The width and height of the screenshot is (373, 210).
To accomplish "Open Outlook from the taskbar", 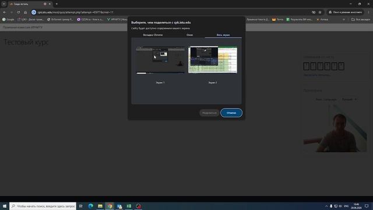I will click(119, 206).
